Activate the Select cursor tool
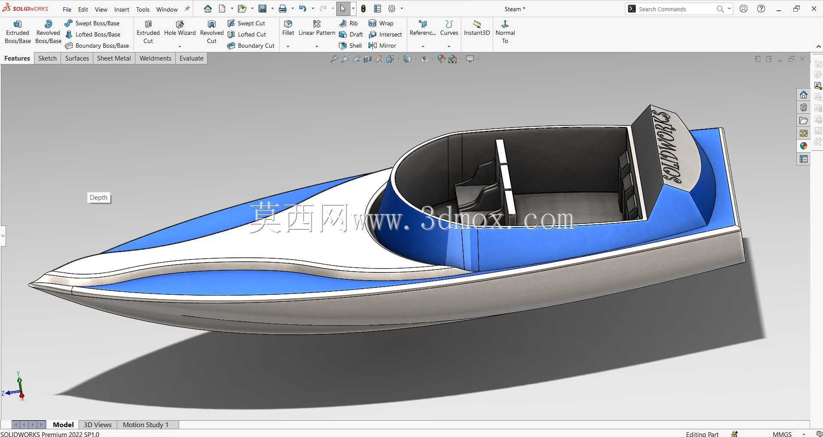Screen dimensions: 823x437 click(343, 9)
